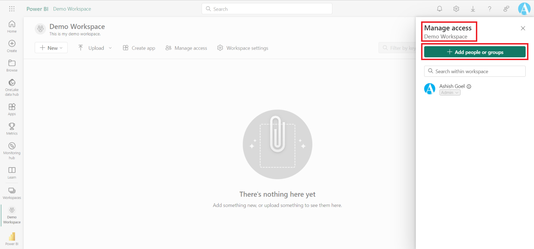Go to Home in left navigation
The image size is (534, 249).
tap(12, 26)
